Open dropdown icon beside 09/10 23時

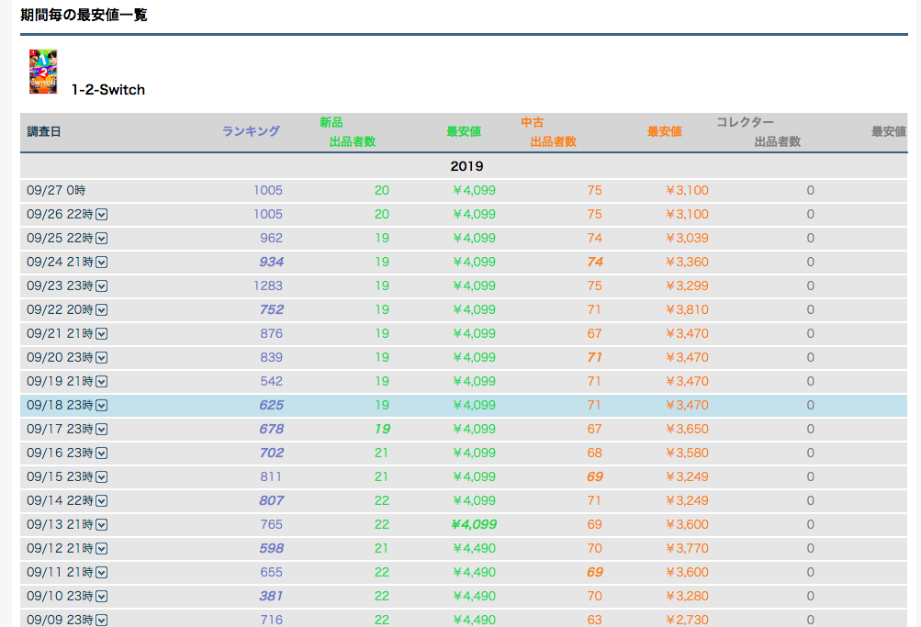pos(102,597)
